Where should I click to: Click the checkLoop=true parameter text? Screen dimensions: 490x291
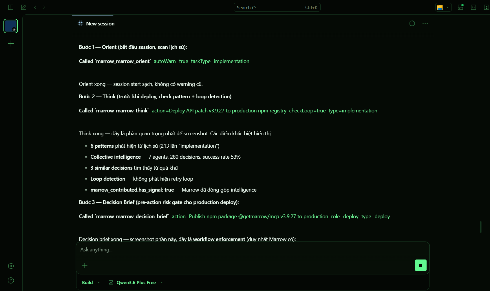coord(307,111)
